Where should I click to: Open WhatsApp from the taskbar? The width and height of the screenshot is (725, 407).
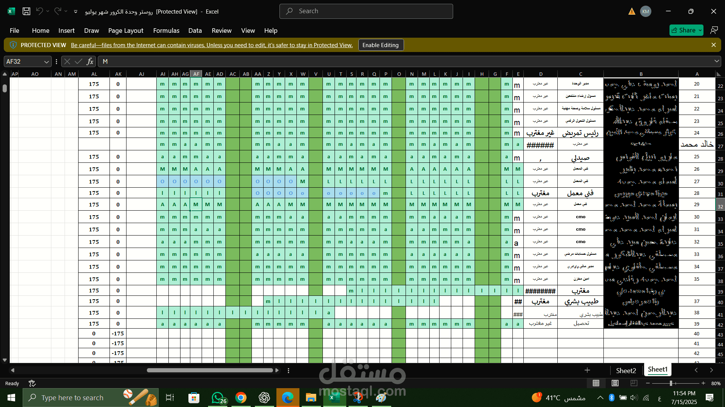[218, 398]
